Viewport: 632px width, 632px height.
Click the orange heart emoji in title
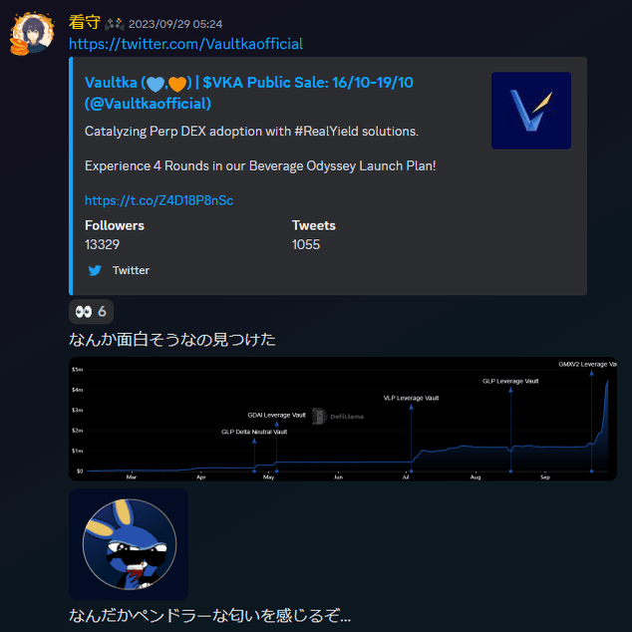tap(177, 84)
